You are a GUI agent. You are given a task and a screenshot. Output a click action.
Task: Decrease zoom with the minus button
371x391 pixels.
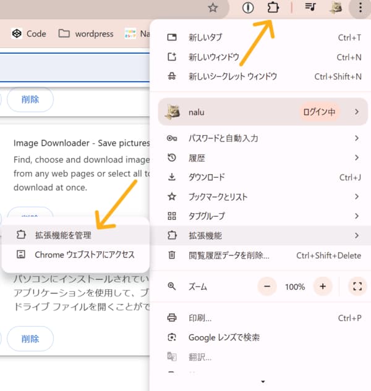coord(267,287)
